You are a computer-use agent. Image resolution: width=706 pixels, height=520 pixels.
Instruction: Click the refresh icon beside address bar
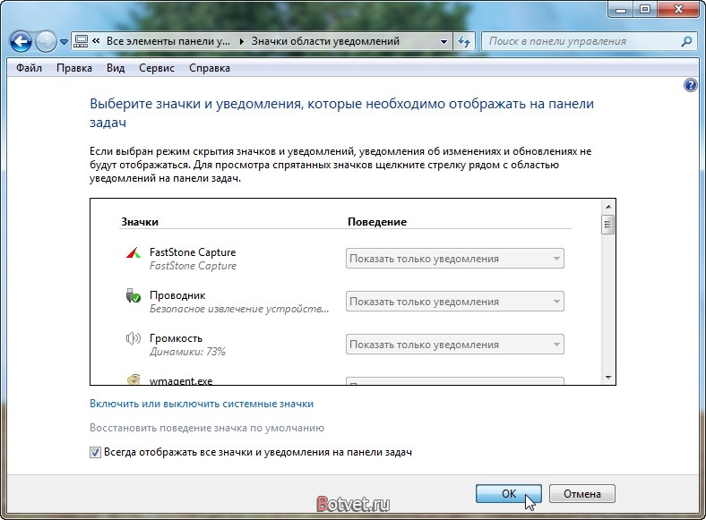[x=464, y=41]
